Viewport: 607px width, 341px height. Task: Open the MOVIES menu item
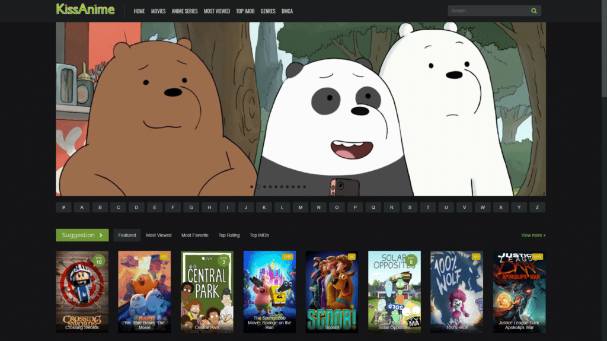point(158,11)
